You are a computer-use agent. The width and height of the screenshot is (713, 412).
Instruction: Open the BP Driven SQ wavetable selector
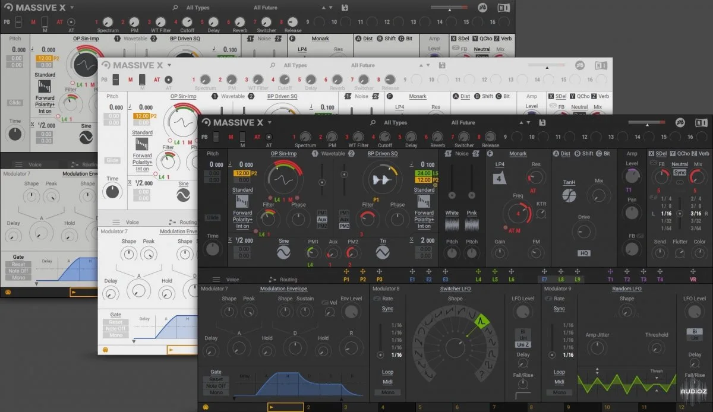click(382, 154)
